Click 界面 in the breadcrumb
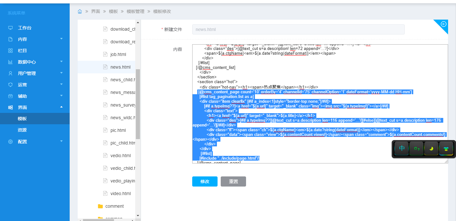Screen dimensions: 456x221 point(96,11)
